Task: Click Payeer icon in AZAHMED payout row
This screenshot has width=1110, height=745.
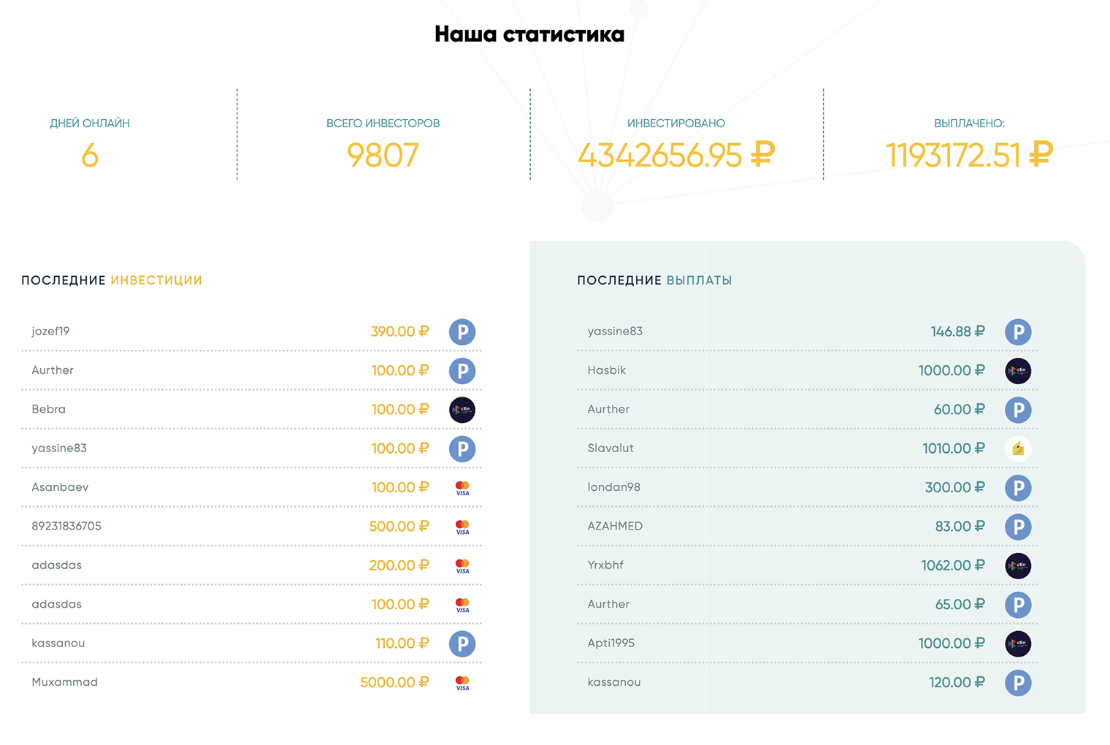Action: 1018,527
